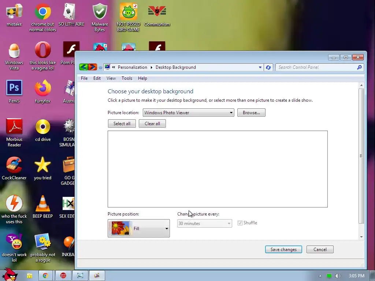Viewport: 375px width, 281px height.
Task: Click the breadcrumb double chevron
Action: click(114, 67)
